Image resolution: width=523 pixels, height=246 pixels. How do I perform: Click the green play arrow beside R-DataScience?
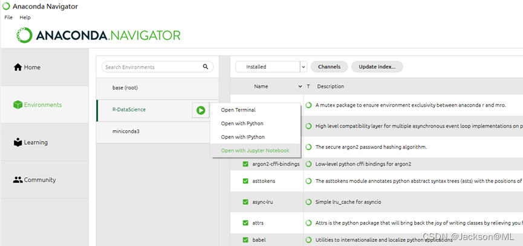click(201, 110)
